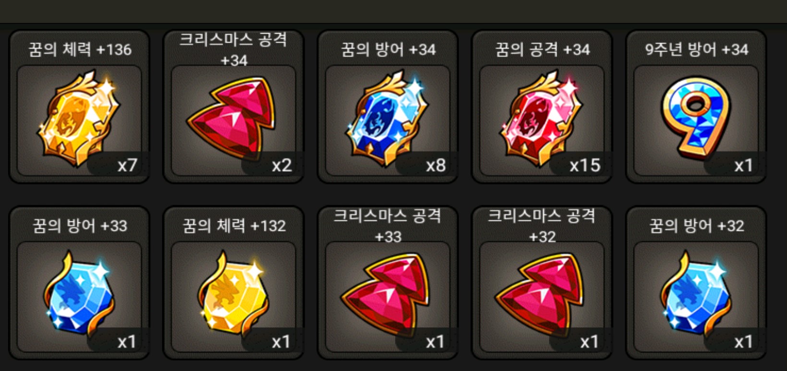Tap the 꿈의 공격 +34 title label

click(542, 49)
